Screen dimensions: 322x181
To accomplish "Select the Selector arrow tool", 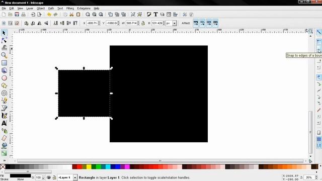I will point(4,33).
